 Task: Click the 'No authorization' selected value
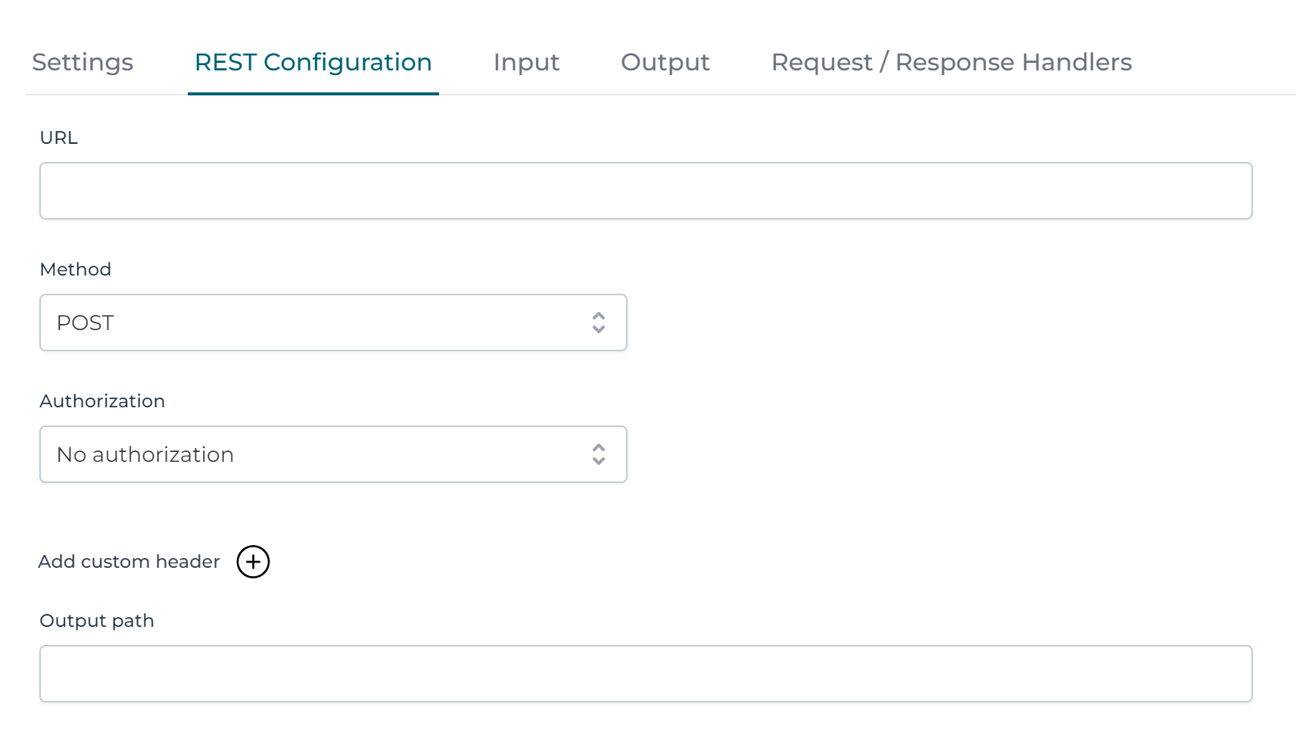[145, 455]
